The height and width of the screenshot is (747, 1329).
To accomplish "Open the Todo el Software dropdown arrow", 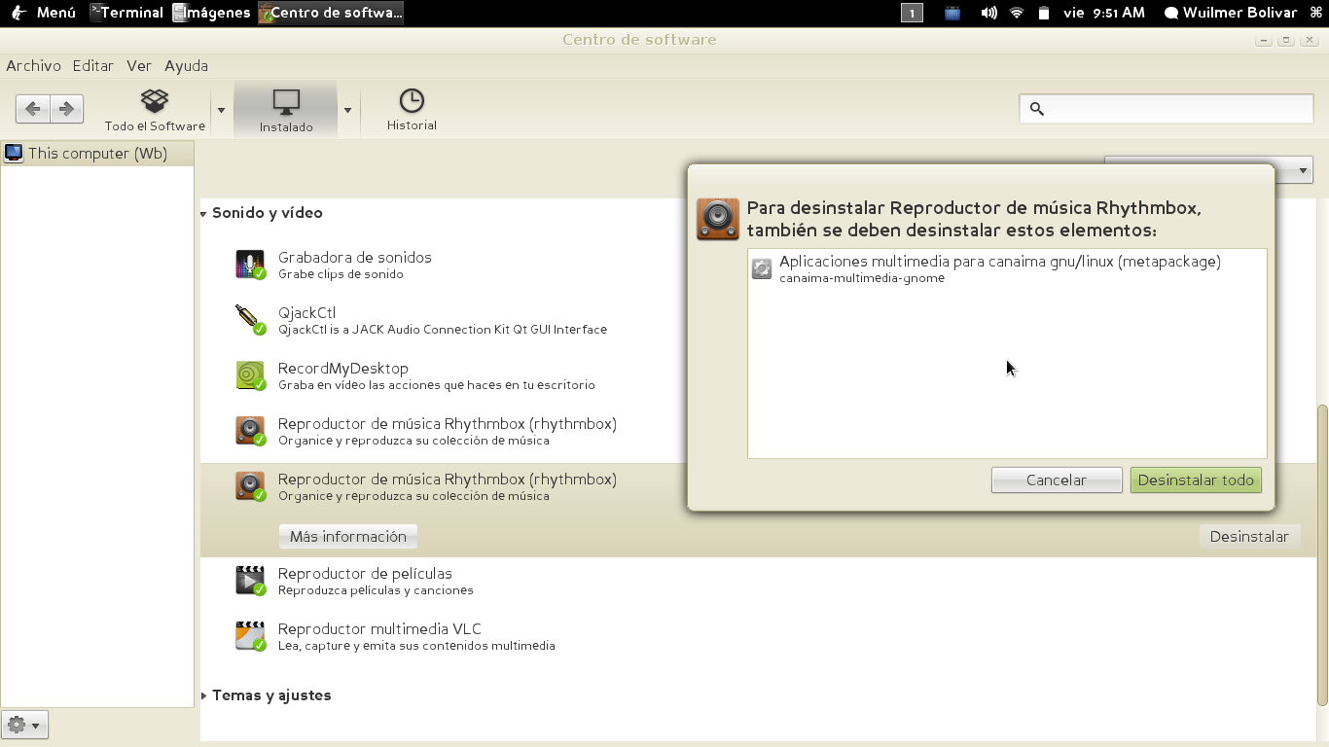I will coord(221,110).
